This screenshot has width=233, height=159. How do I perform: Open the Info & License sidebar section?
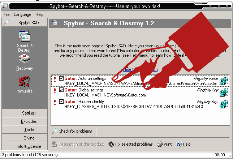coord(25,146)
